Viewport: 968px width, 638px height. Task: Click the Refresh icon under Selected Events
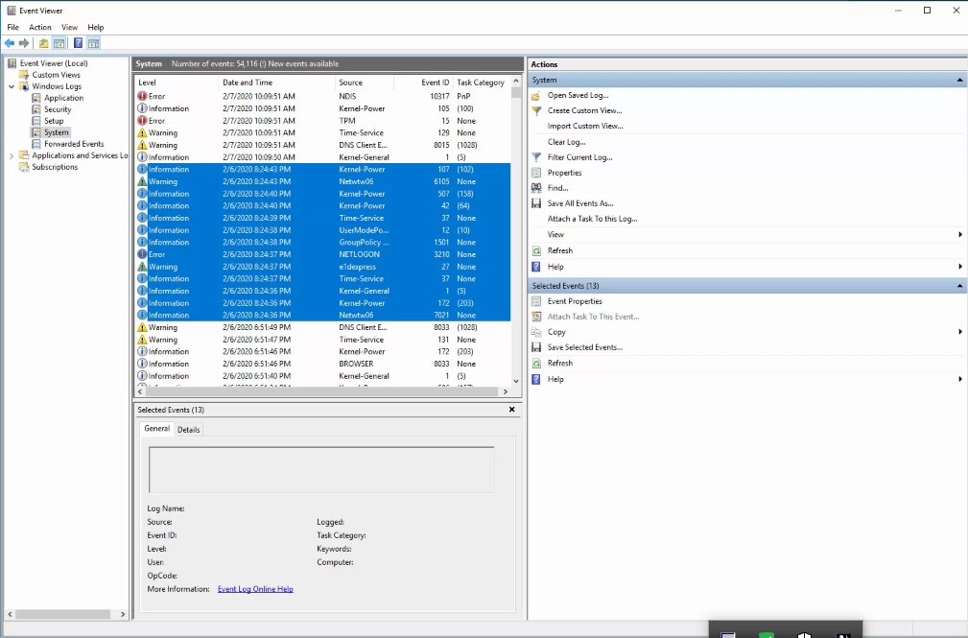536,364
